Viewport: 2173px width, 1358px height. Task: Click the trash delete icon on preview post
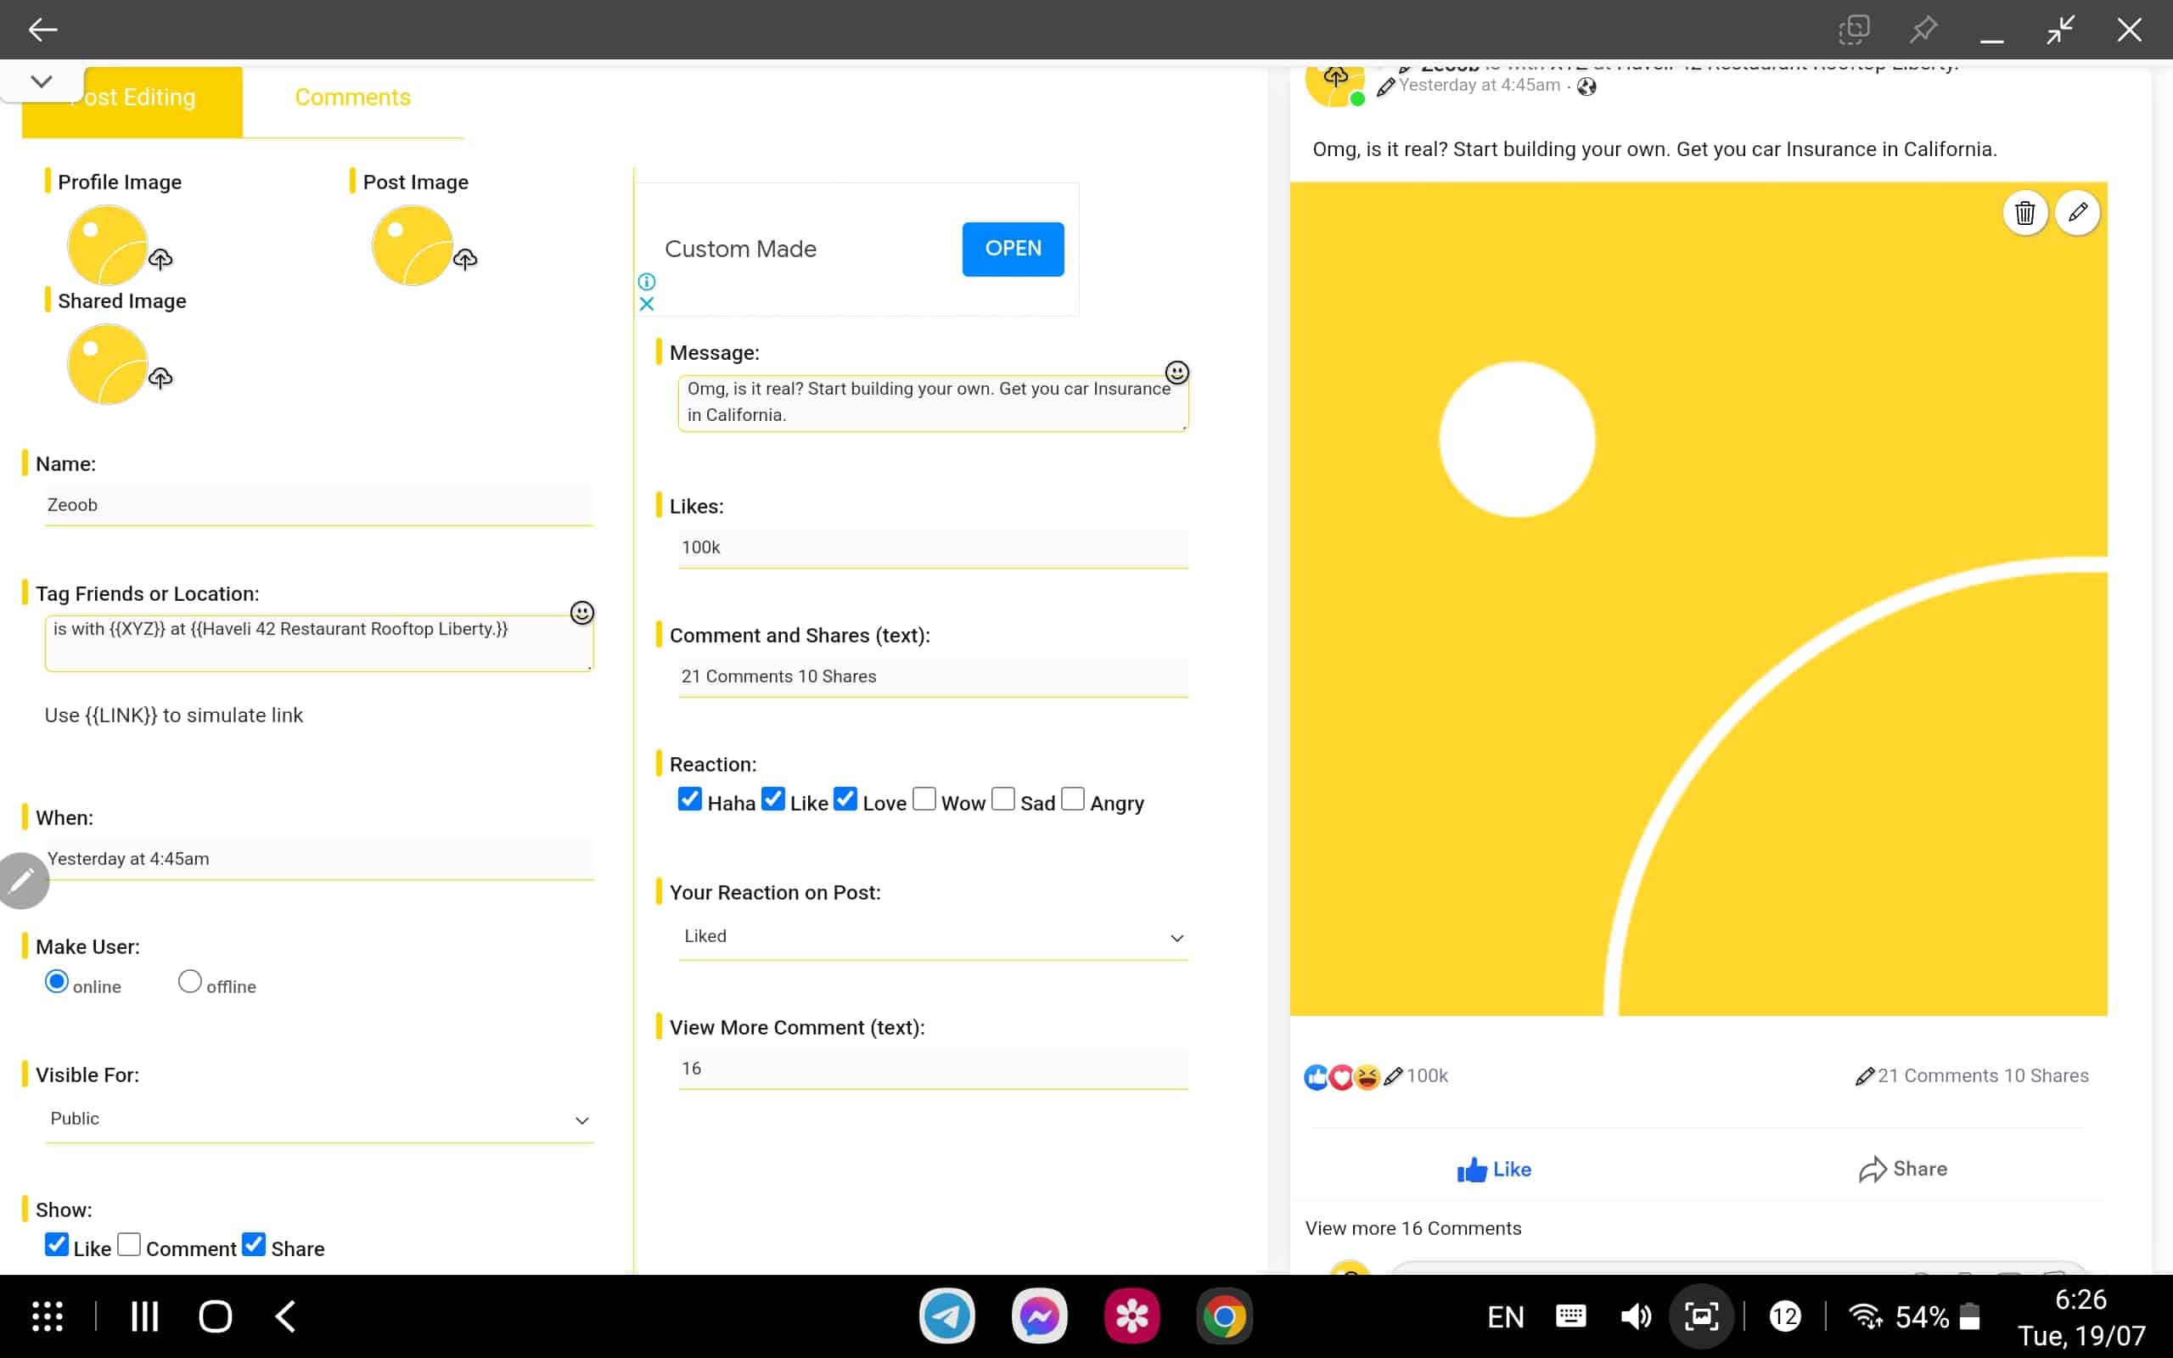2024,213
